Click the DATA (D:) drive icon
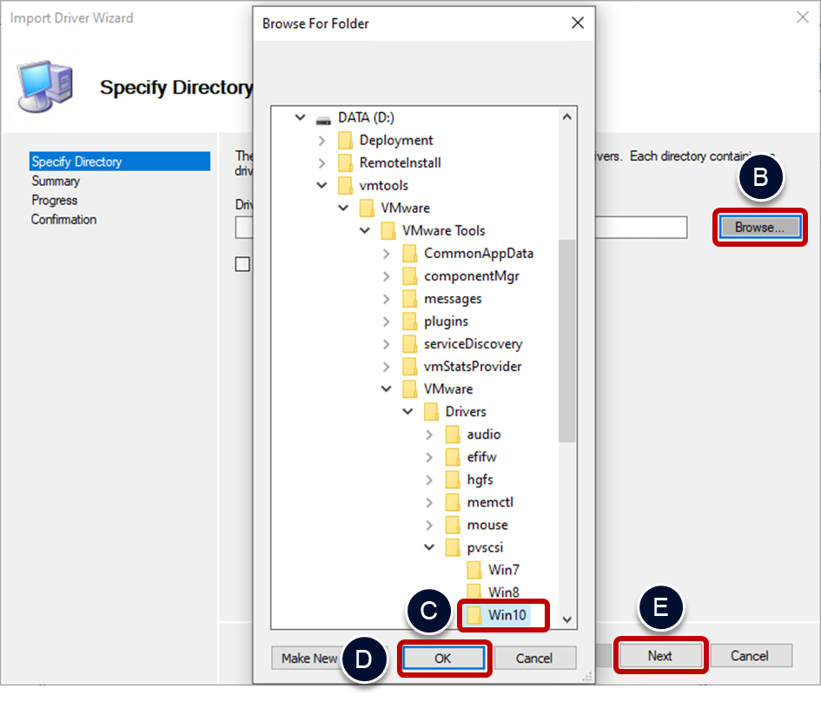The image size is (821, 702). coord(323,118)
